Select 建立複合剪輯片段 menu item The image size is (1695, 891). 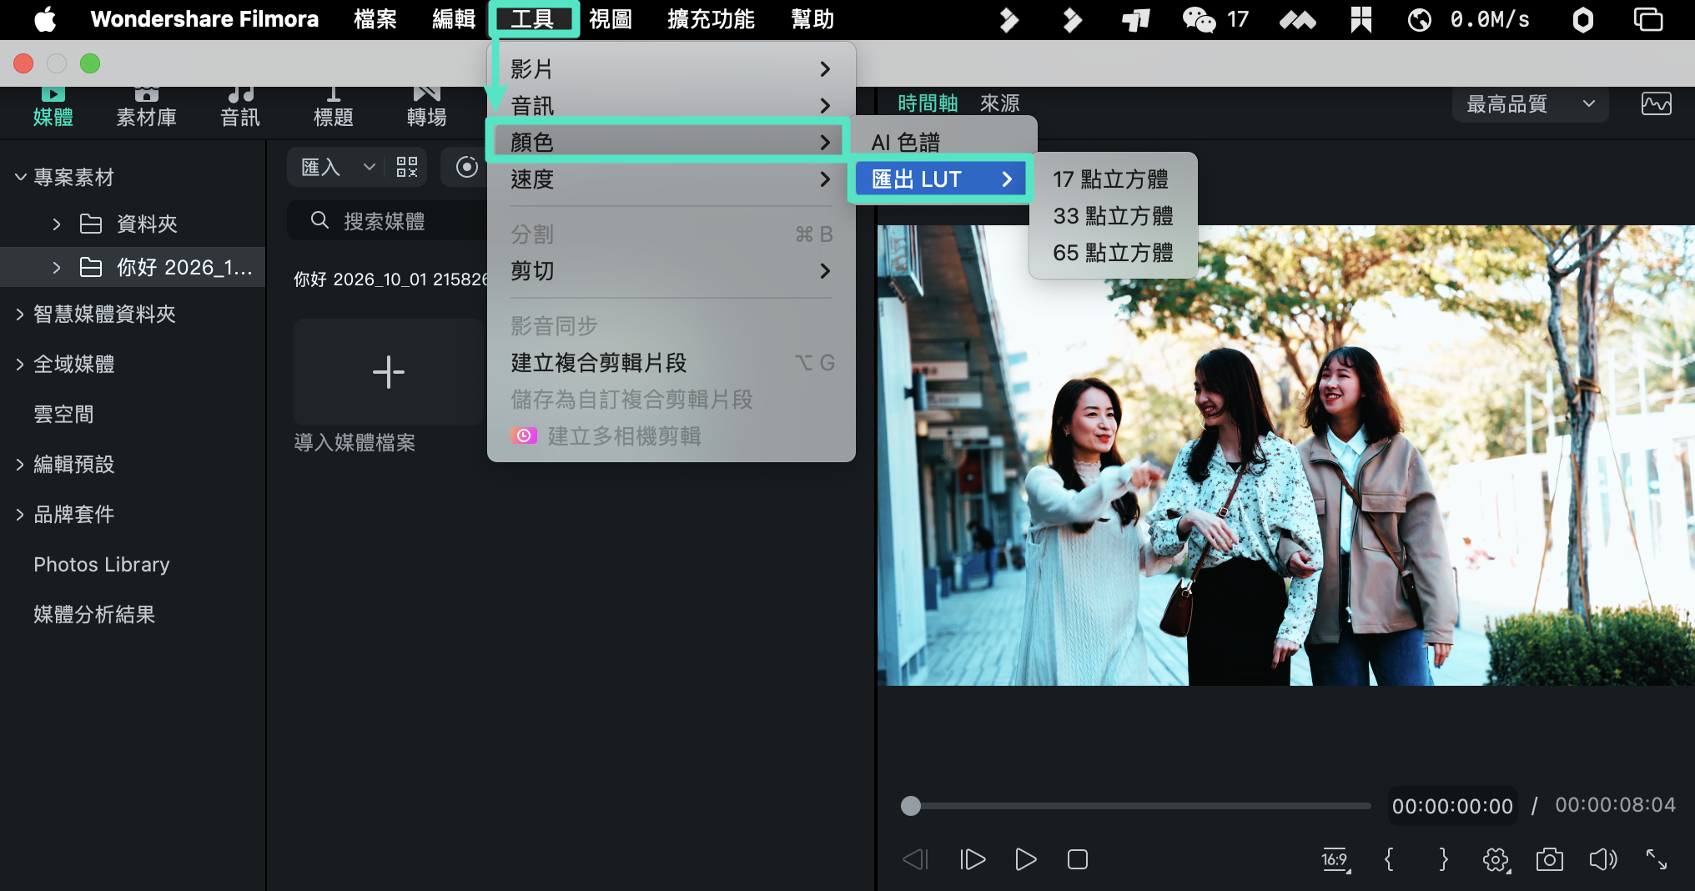(x=671, y=362)
